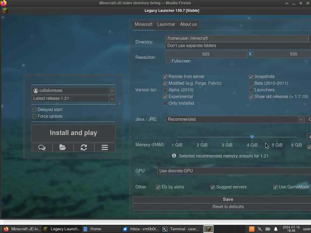
Task: Click the resolution width field 925
Action: click(206, 54)
